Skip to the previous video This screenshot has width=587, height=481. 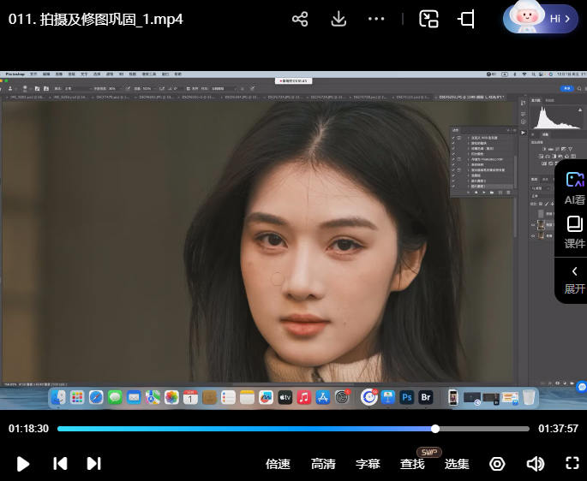[60, 463]
